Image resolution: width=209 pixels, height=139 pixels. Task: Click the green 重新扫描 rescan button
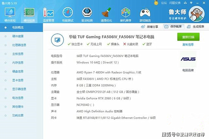188,37
